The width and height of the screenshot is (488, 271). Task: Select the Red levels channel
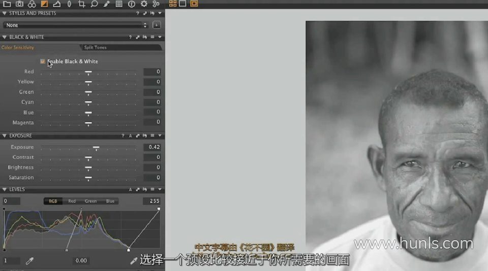(x=72, y=201)
